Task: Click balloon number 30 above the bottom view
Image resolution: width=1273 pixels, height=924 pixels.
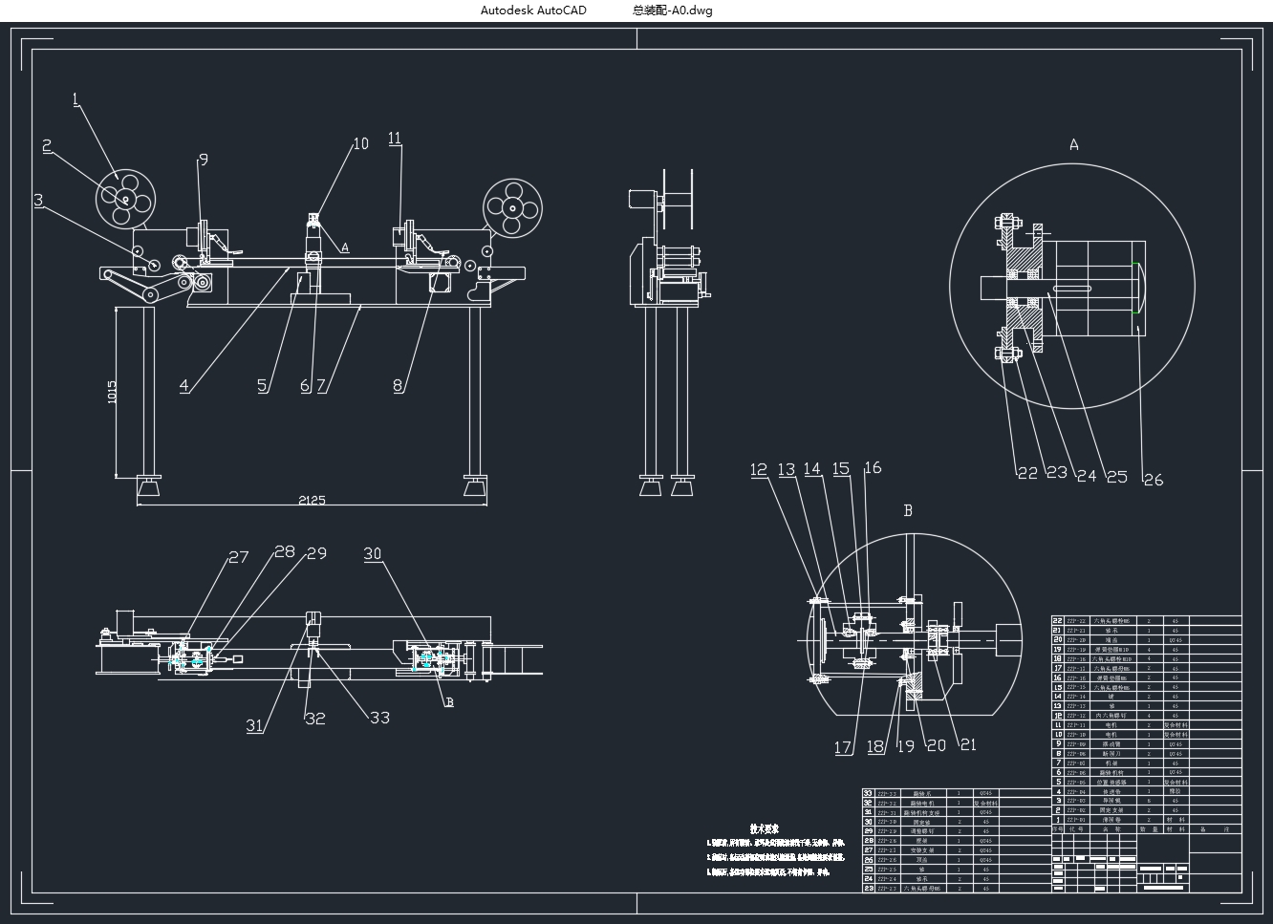Action: (x=373, y=552)
